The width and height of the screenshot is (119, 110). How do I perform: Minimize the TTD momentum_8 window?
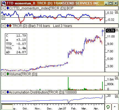[106, 3]
